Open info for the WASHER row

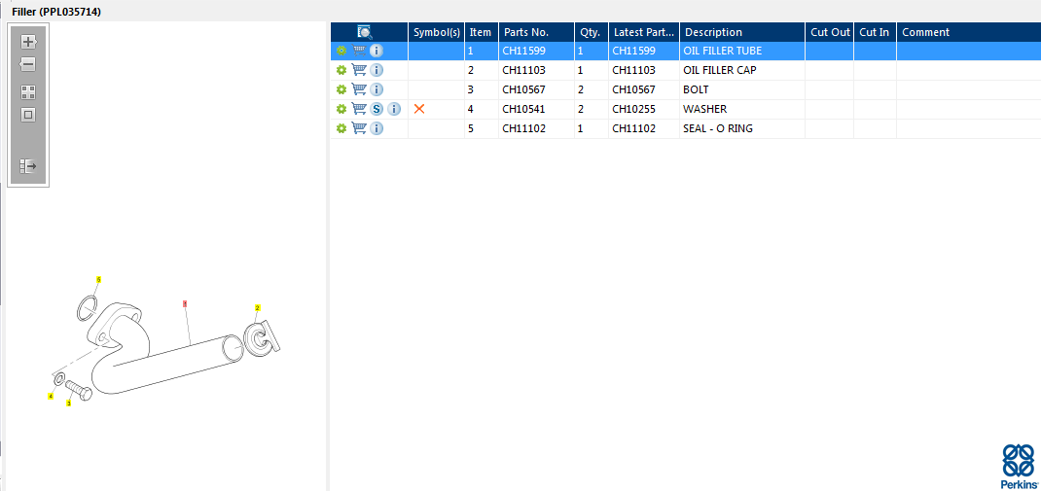394,109
